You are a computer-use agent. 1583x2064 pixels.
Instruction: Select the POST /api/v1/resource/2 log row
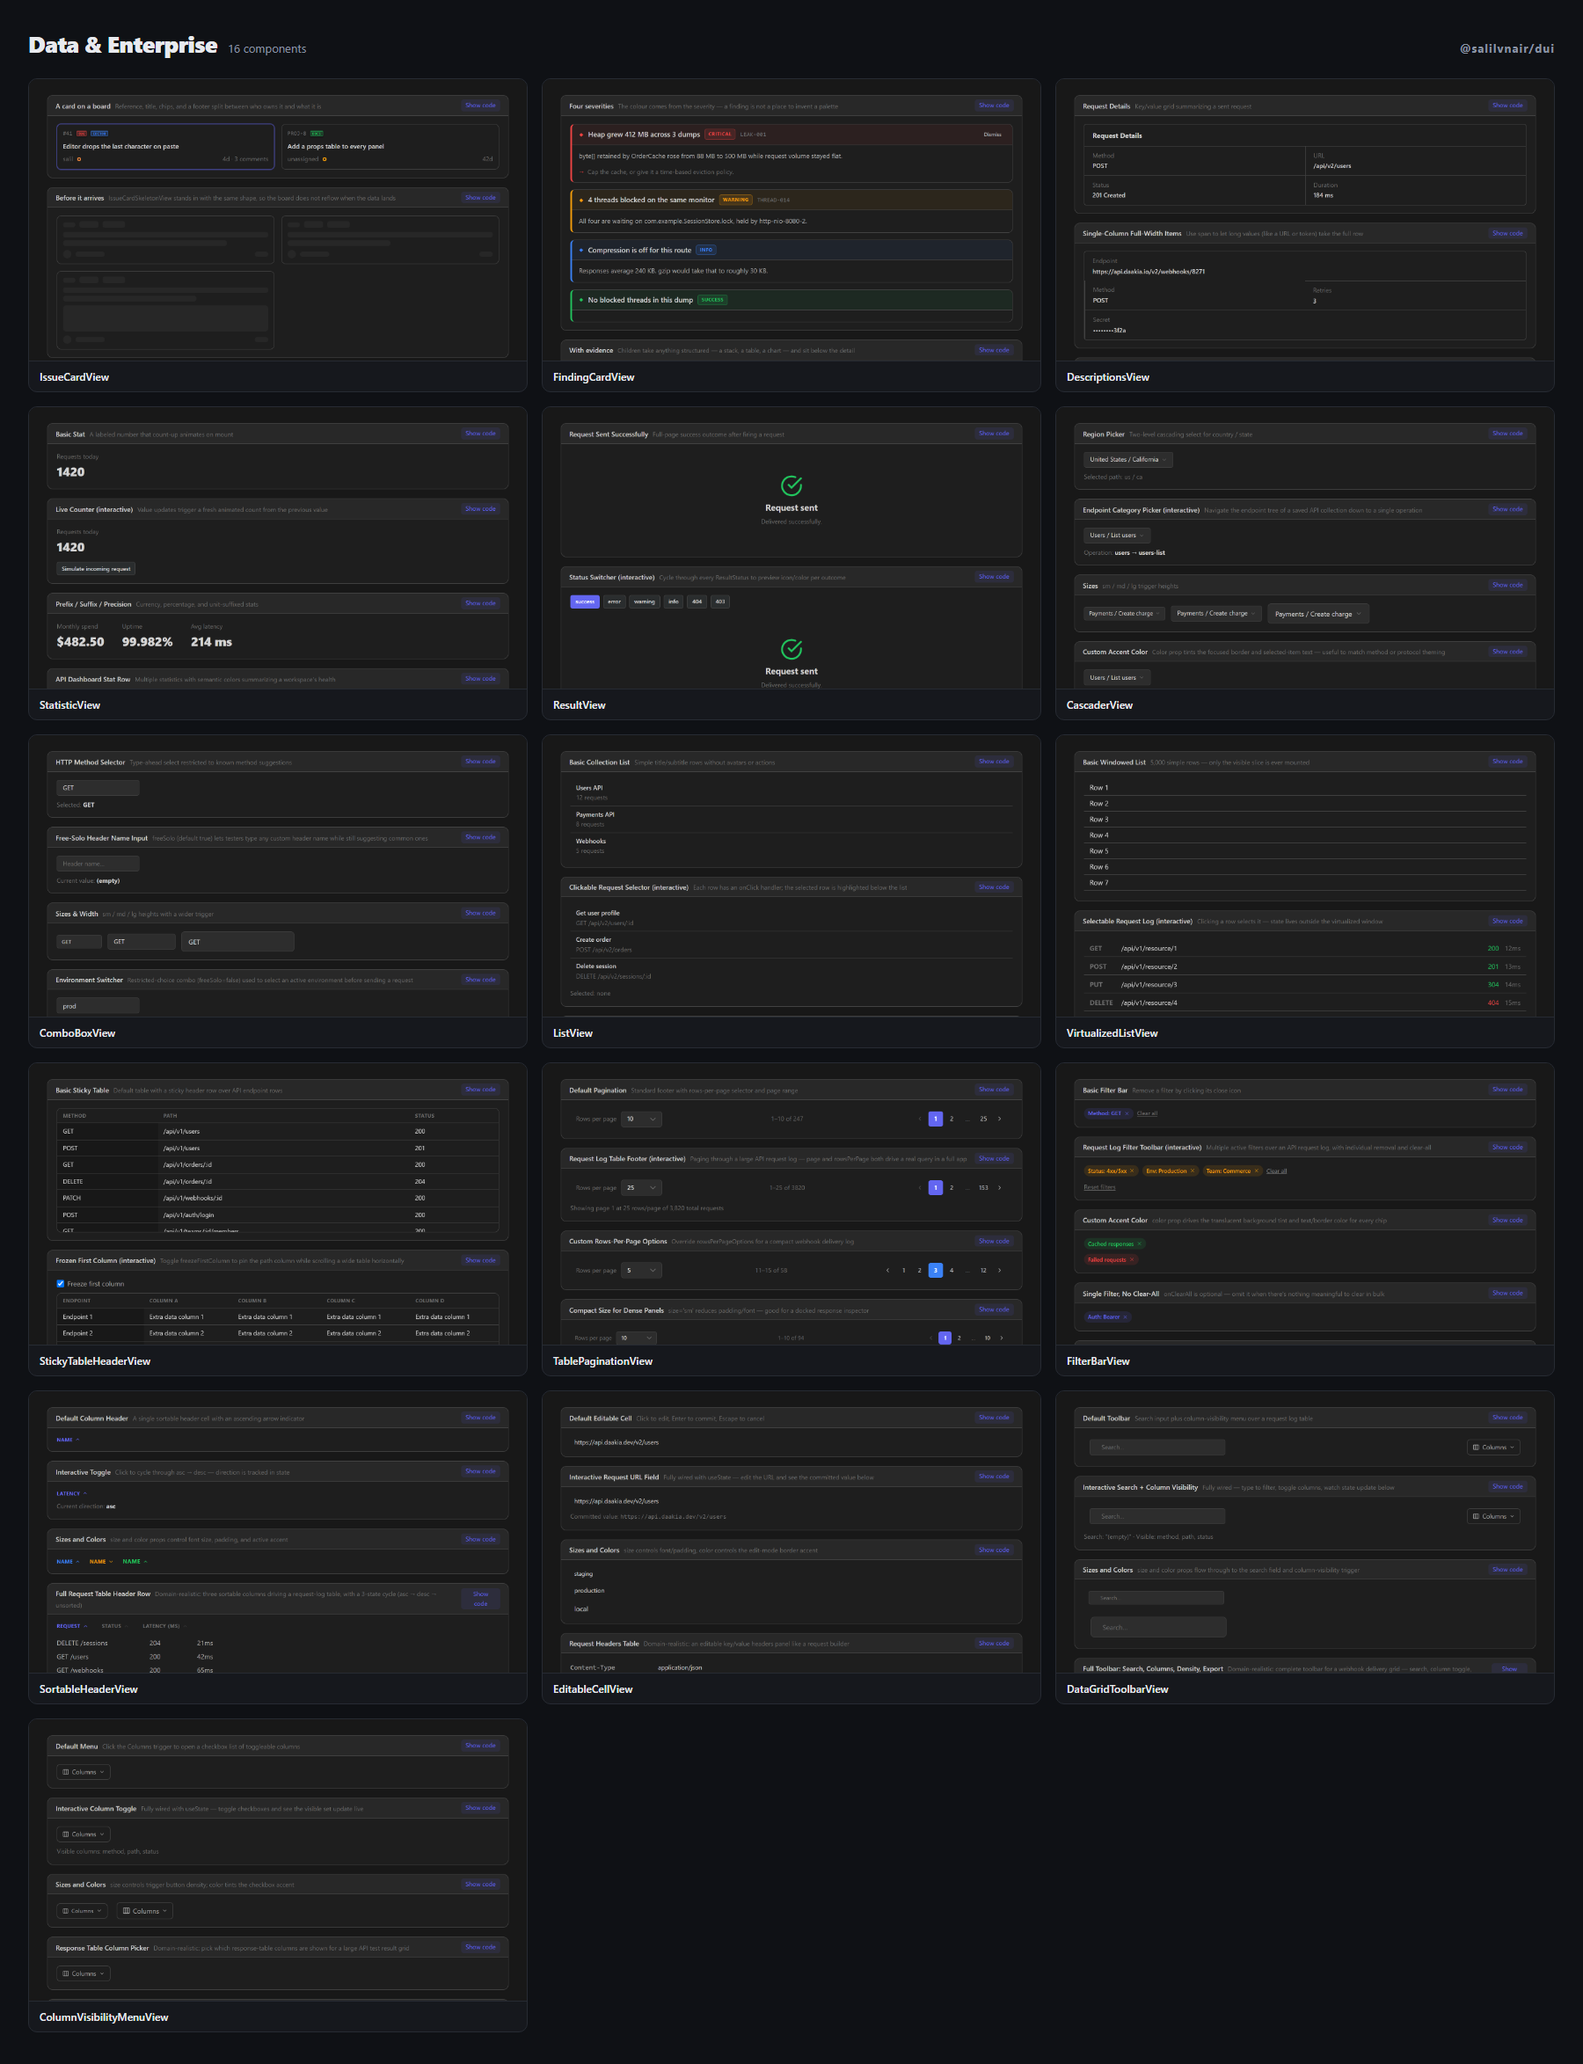coord(1305,966)
